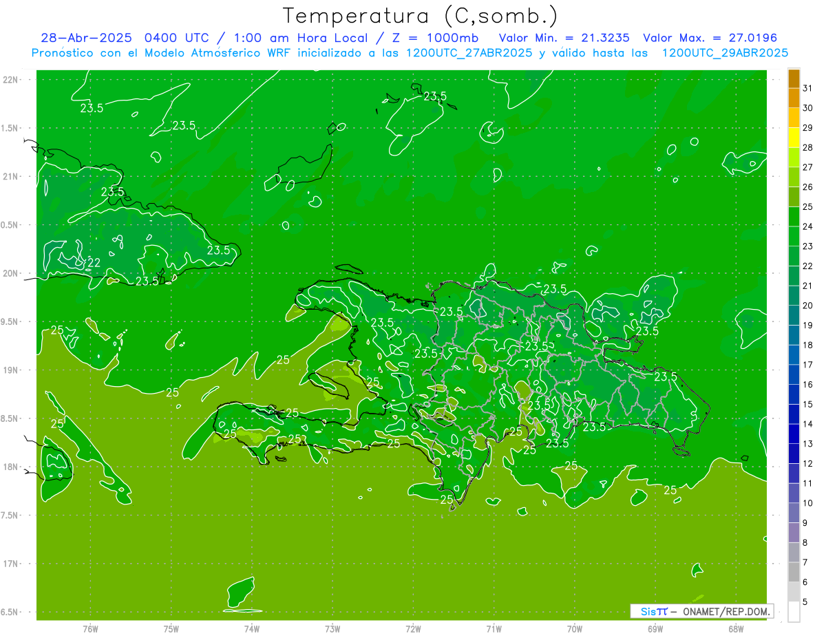Click the small island contour near 74W 16.5N

pos(241,591)
